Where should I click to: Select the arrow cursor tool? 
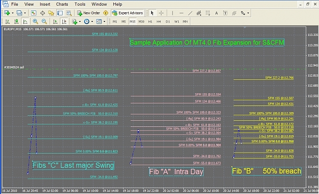click(152, 13)
